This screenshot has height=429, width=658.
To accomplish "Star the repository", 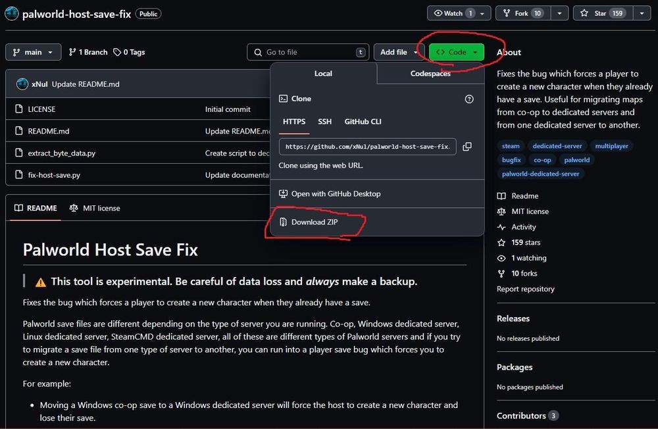I will tap(601, 13).
